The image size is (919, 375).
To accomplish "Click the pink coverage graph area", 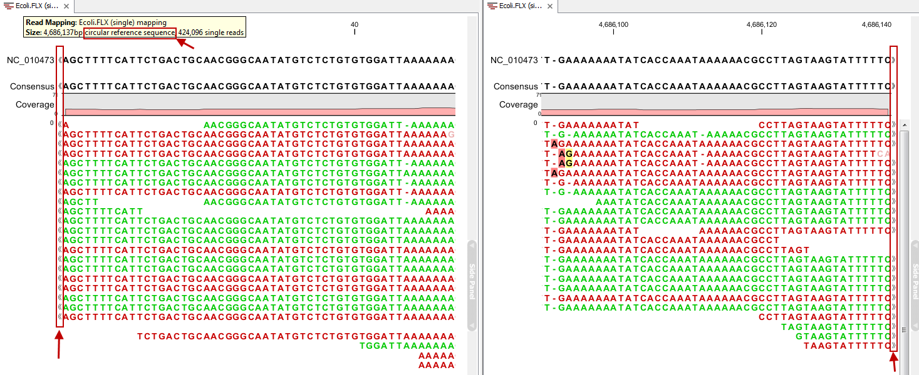I will (x=251, y=111).
